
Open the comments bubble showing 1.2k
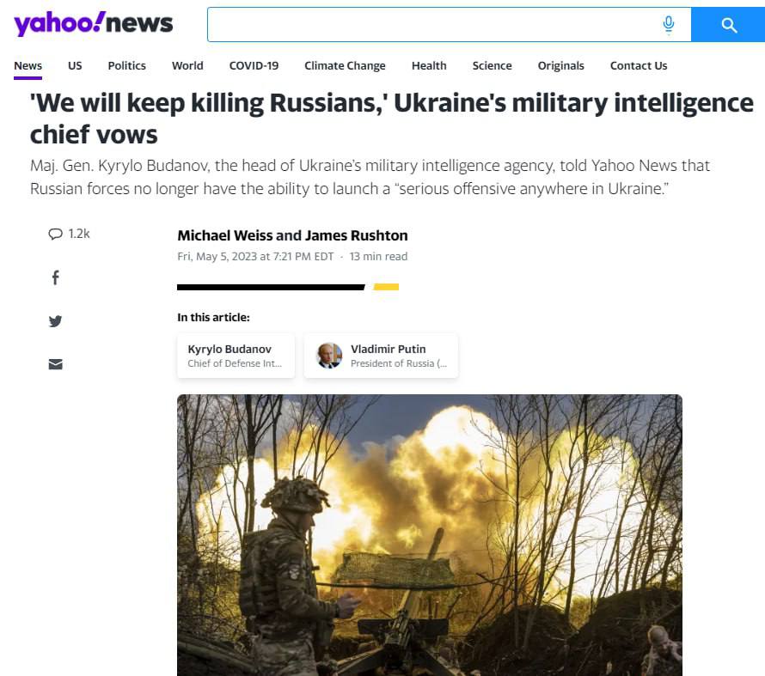click(x=70, y=234)
